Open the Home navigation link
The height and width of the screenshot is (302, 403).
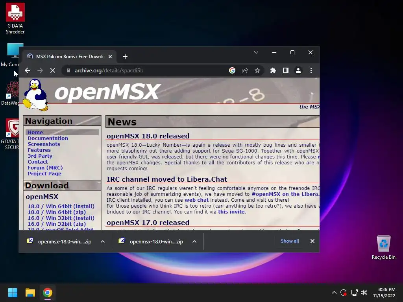(x=35, y=132)
